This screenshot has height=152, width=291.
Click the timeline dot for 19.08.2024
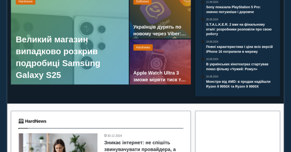pos(203,42)
